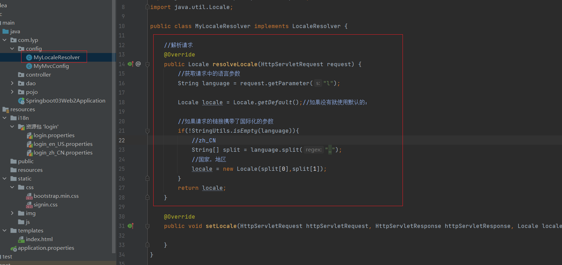This screenshot has width=562, height=265.
Task: Select the public folder
Action: (x=26, y=161)
